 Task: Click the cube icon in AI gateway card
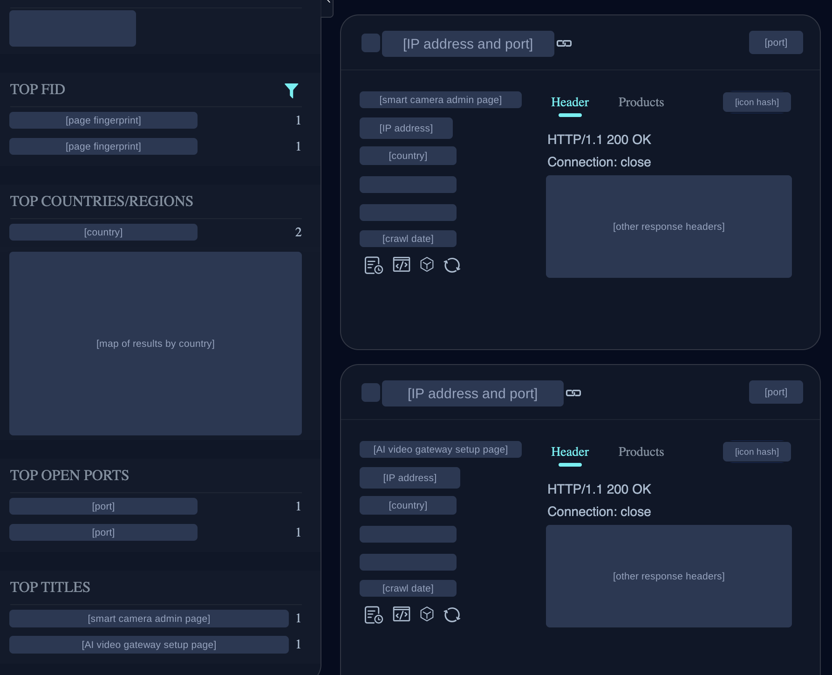pos(427,614)
